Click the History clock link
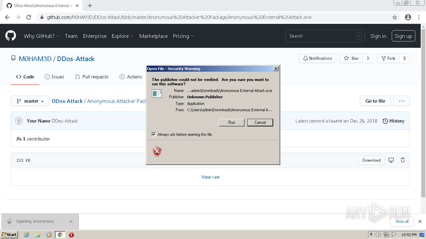426x239 pixels. pos(393,121)
